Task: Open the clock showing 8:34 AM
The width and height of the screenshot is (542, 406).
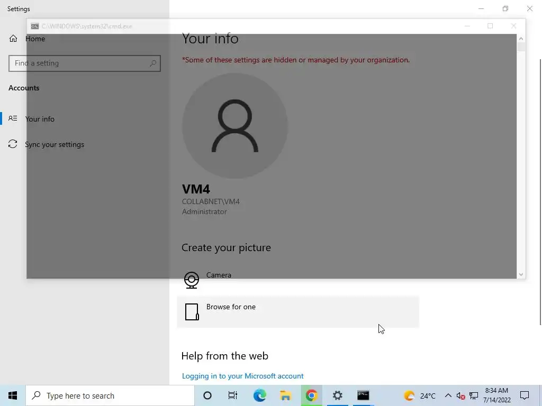Action: pos(496,395)
